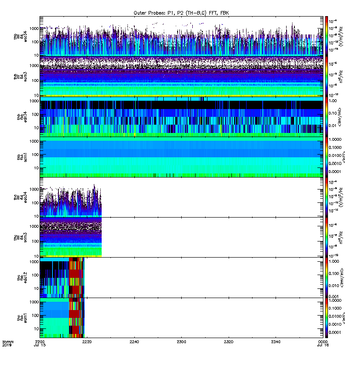
Task: Click the 'thc fff 64 scm3' y-axis title
Action: [x=20, y=237]
